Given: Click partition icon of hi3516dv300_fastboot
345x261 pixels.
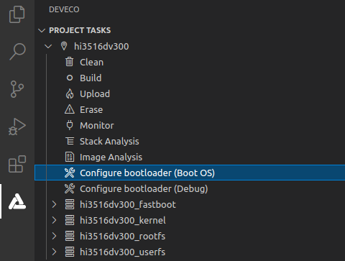Looking at the screenshot, I should click(70, 204).
